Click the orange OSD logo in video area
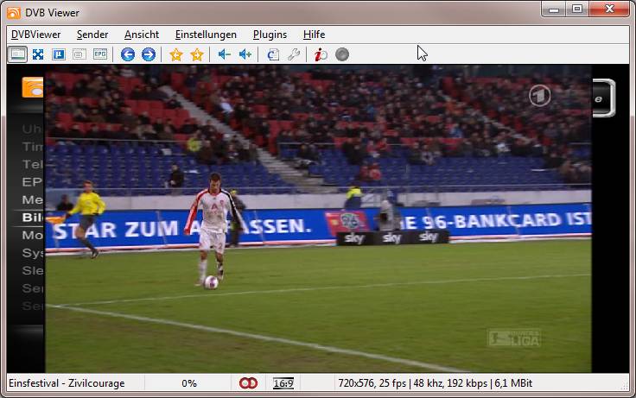This screenshot has height=398, width=636. click(x=33, y=87)
